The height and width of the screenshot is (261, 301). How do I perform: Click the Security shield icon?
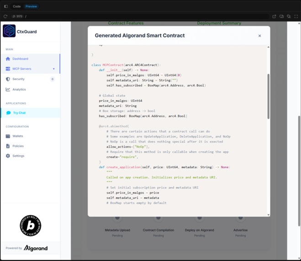[x=8, y=79]
